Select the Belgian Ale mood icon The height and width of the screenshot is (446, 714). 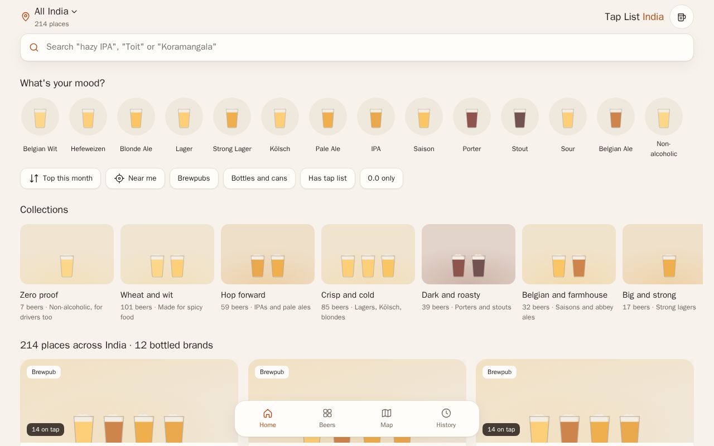point(616,117)
